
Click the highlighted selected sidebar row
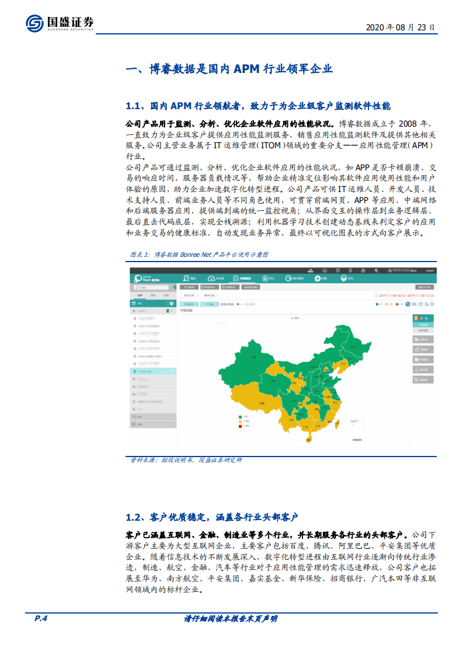click(153, 371)
